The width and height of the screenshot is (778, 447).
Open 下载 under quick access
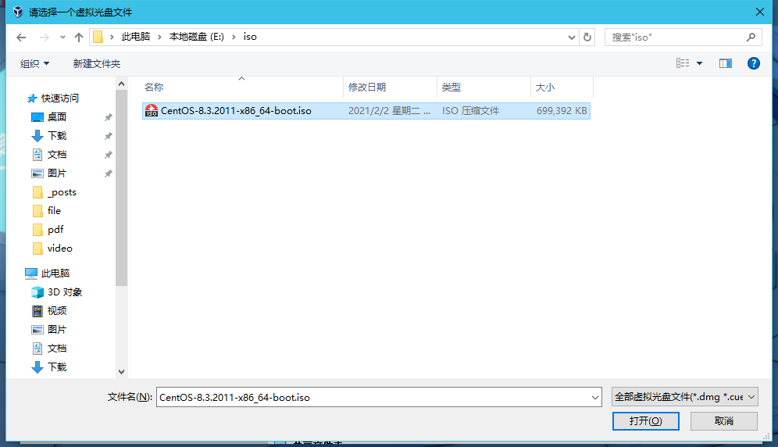coord(57,136)
